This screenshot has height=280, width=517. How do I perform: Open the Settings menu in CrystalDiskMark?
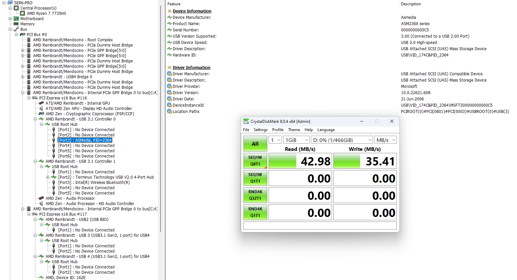[x=261, y=130]
